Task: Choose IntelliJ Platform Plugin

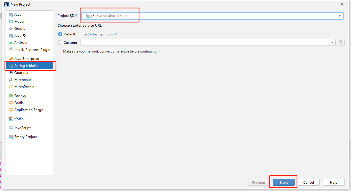Action: [29, 50]
